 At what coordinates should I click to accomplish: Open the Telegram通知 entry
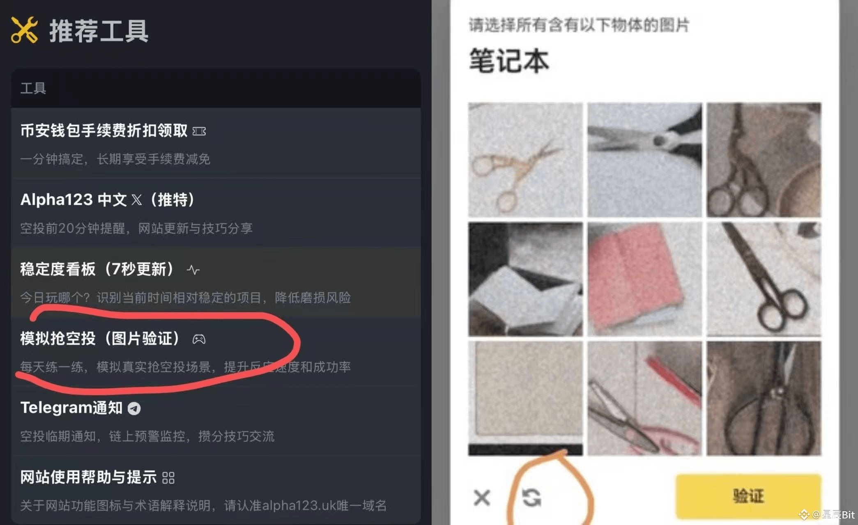point(216,421)
